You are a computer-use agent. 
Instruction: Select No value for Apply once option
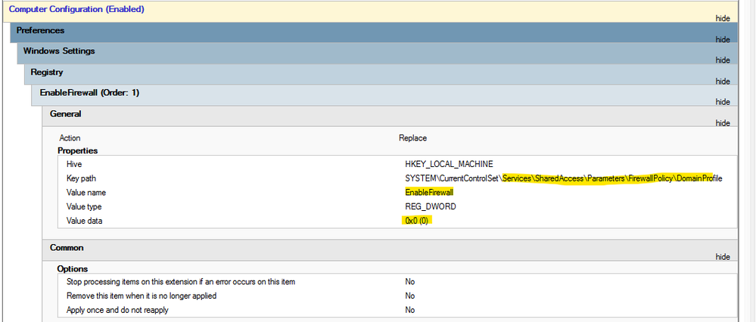[x=410, y=310]
